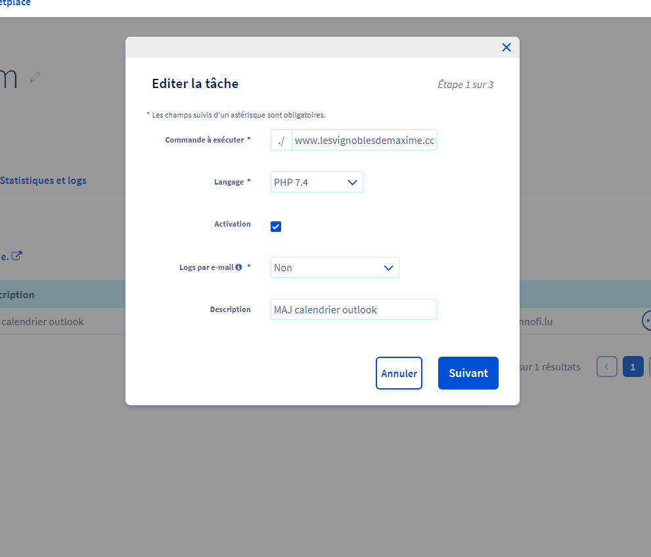This screenshot has height=557, width=651.
Task: Switch to Statistiques et logs tab
Action: (x=43, y=180)
